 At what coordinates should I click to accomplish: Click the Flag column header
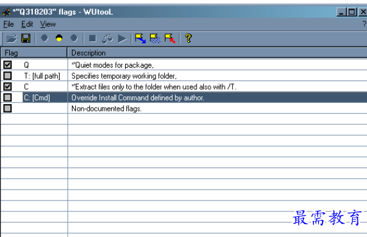[x=34, y=53]
